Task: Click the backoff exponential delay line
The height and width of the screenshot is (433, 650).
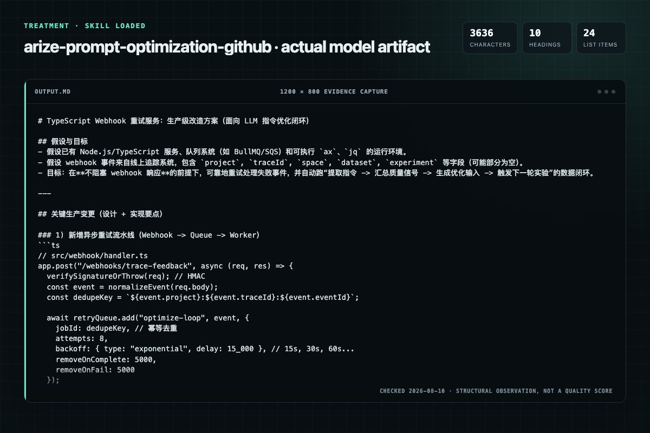Action: pyautogui.click(x=205, y=349)
